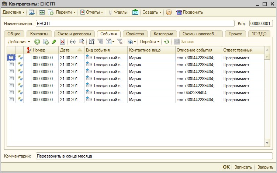
Task: Expand the Создать dropdown
Action: coord(152,12)
